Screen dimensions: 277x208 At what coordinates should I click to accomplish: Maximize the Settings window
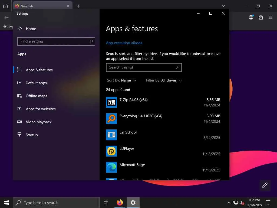(x=210, y=13)
